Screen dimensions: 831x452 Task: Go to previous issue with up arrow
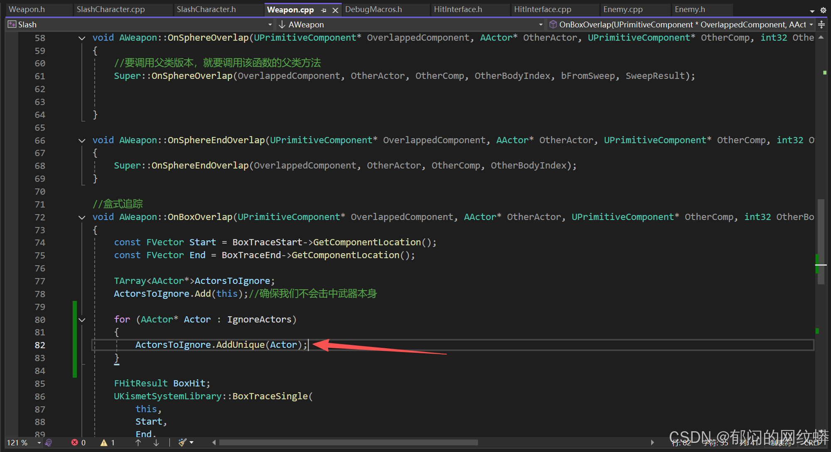click(x=138, y=442)
